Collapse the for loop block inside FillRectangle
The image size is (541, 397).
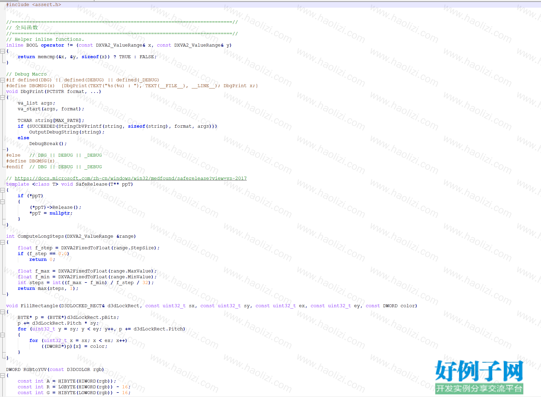coord(2,335)
